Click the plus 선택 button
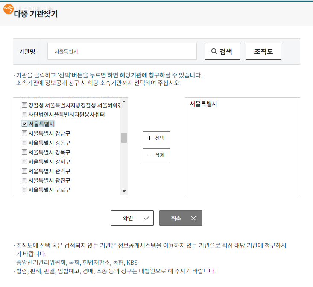313x287 pixels. [156, 138]
